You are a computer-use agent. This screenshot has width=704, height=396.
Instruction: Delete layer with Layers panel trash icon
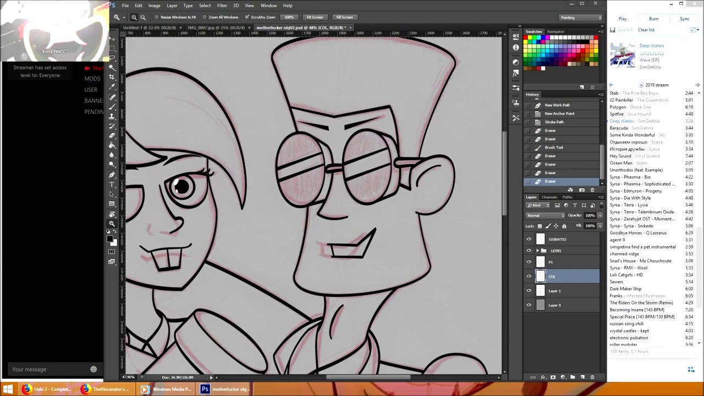tap(592, 377)
